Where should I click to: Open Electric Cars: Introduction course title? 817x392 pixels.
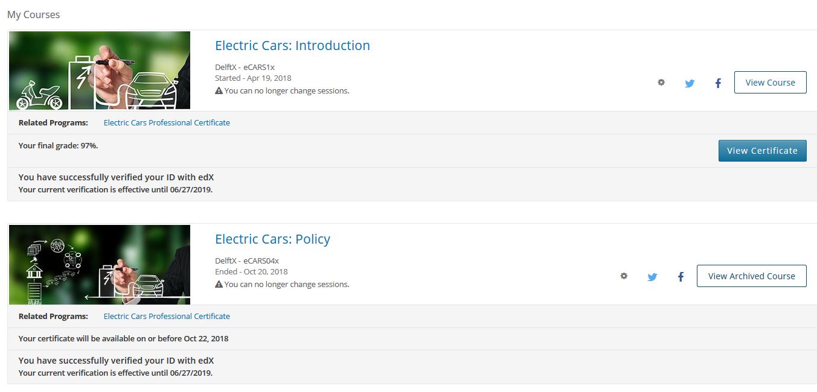tap(292, 46)
